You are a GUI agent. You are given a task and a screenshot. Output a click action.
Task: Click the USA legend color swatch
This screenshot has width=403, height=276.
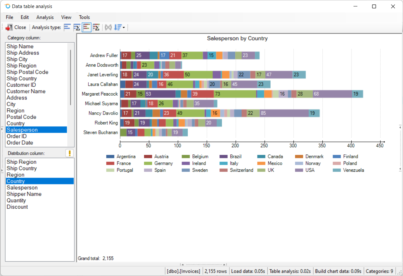[x=299, y=170]
